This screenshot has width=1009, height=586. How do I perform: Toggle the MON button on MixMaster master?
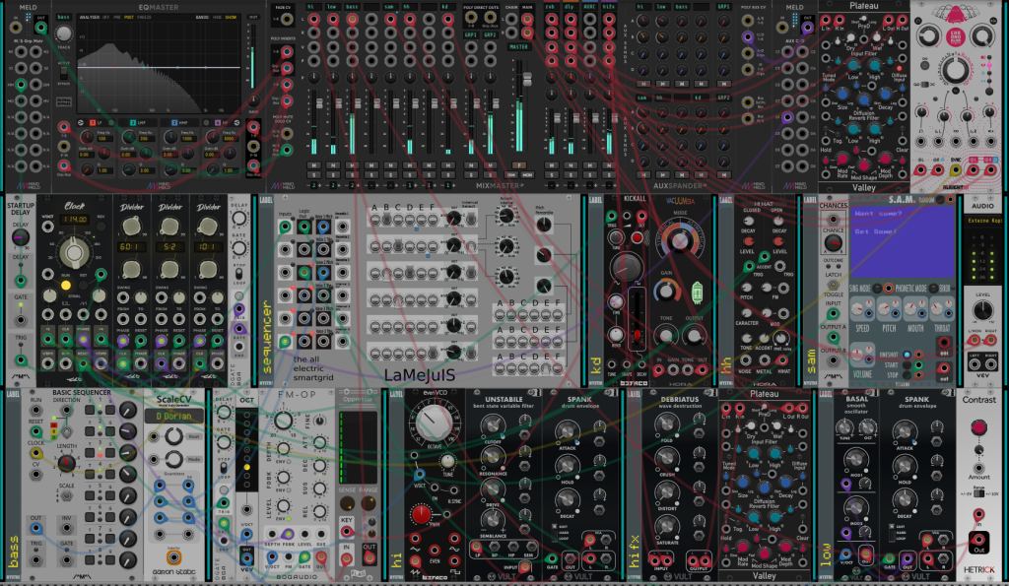(x=527, y=174)
